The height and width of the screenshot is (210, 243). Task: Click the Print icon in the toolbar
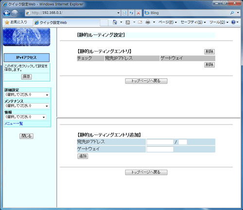click(148, 22)
